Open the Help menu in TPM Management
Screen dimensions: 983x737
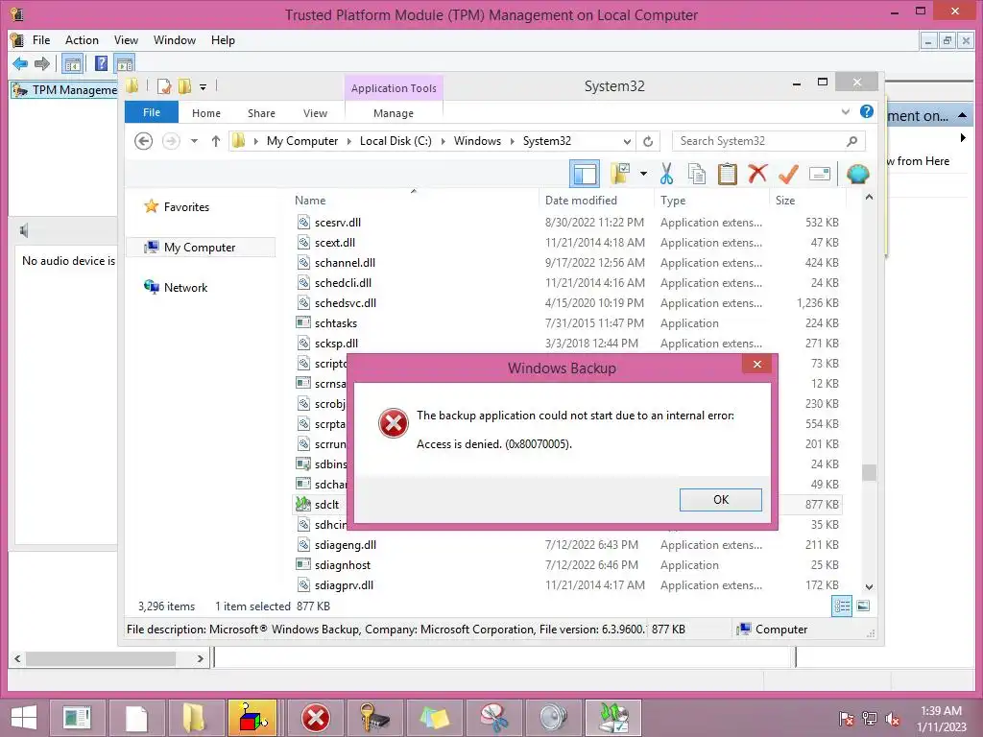(x=223, y=40)
